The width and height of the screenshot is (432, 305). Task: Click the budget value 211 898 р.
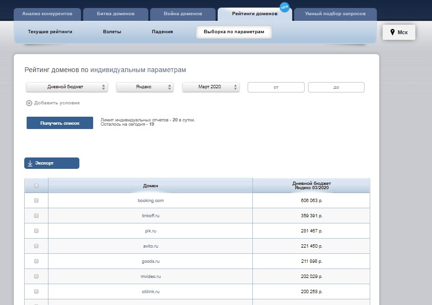pos(312,261)
